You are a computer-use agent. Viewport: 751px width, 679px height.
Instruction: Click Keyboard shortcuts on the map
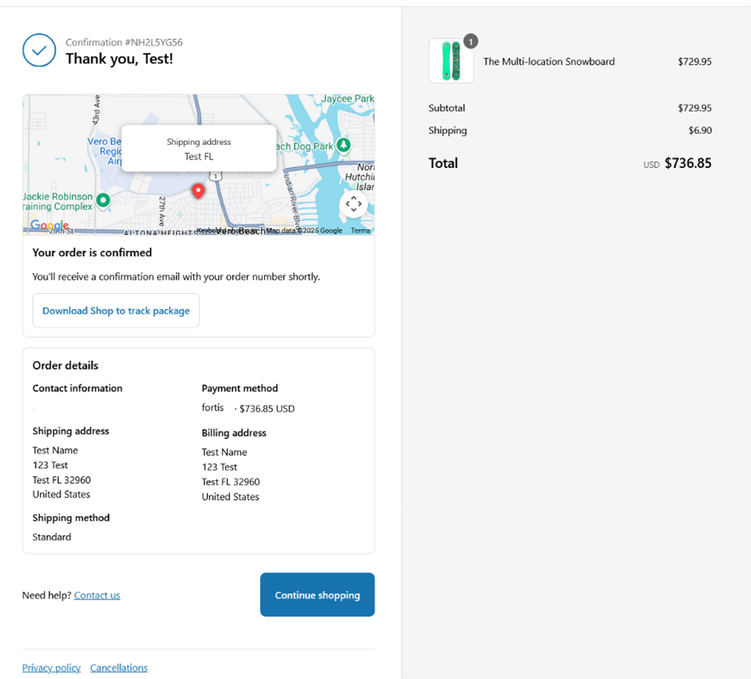pyautogui.click(x=208, y=231)
